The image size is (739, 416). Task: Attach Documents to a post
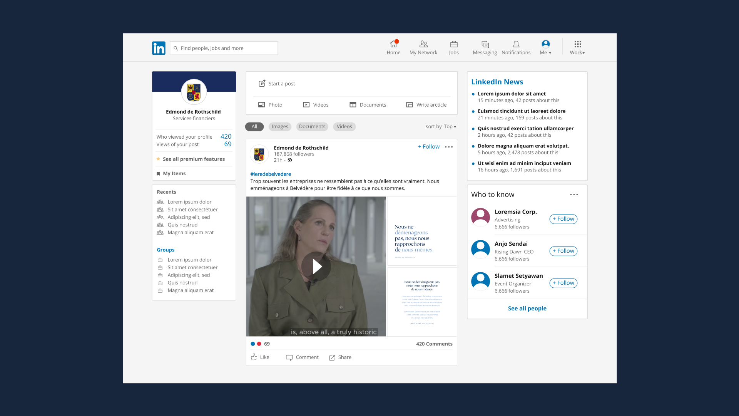pos(368,105)
